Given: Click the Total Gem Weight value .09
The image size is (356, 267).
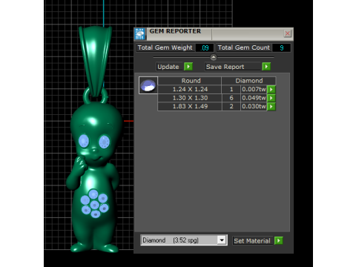Looking at the screenshot, I should point(205,47).
